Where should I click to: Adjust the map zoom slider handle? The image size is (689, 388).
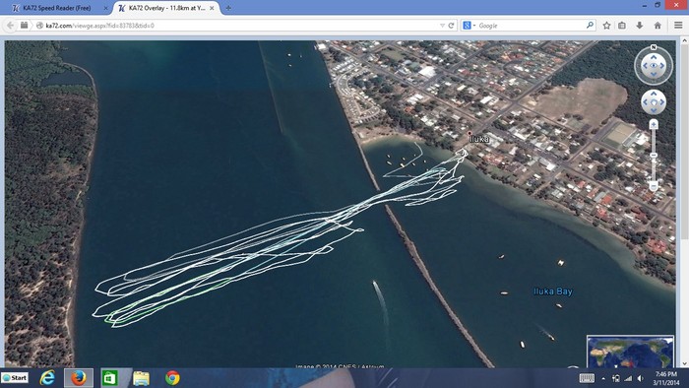click(x=654, y=156)
